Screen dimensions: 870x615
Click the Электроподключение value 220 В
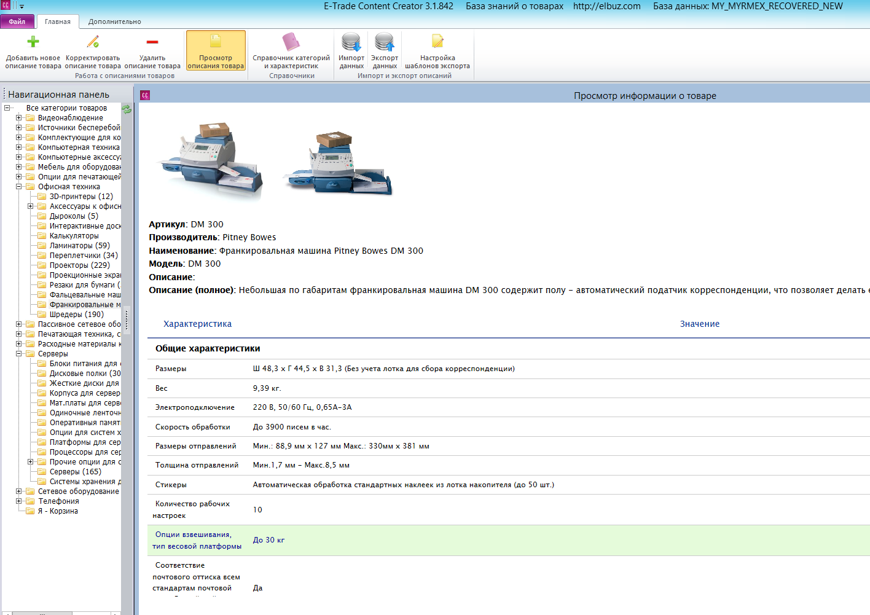point(302,407)
